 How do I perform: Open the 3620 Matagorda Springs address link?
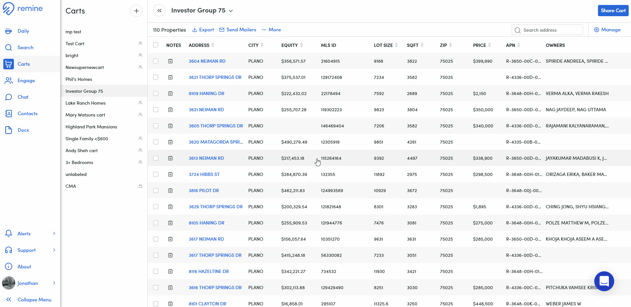point(216,142)
